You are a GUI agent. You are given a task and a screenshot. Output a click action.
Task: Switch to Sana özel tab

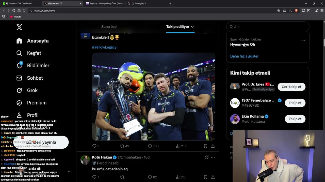109,27
